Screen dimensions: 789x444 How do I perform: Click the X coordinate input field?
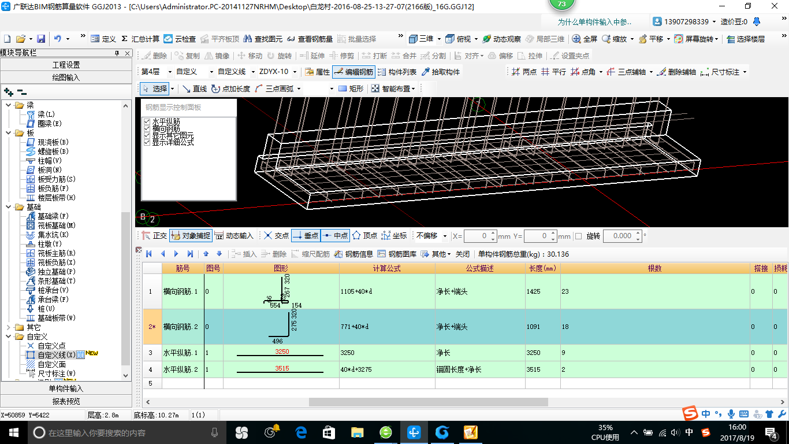477,236
